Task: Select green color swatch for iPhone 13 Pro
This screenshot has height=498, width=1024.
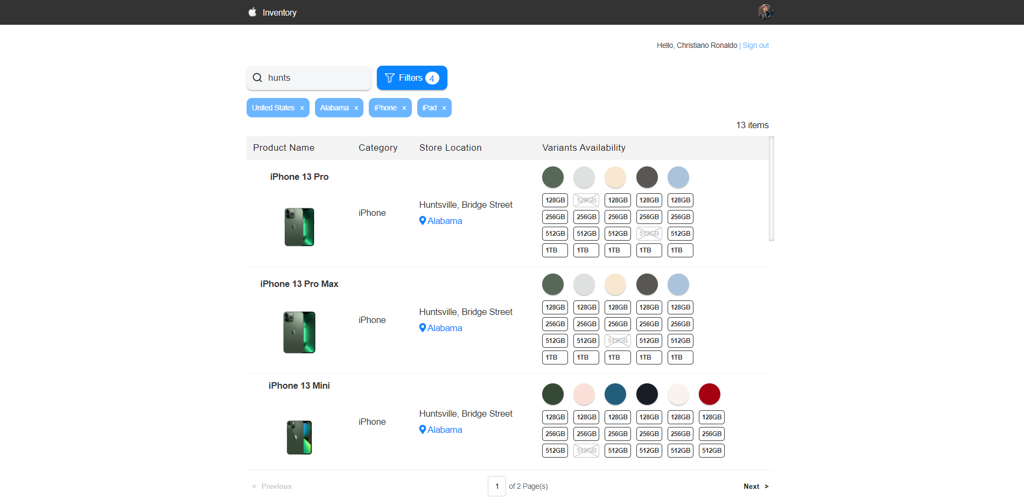Action: click(553, 177)
